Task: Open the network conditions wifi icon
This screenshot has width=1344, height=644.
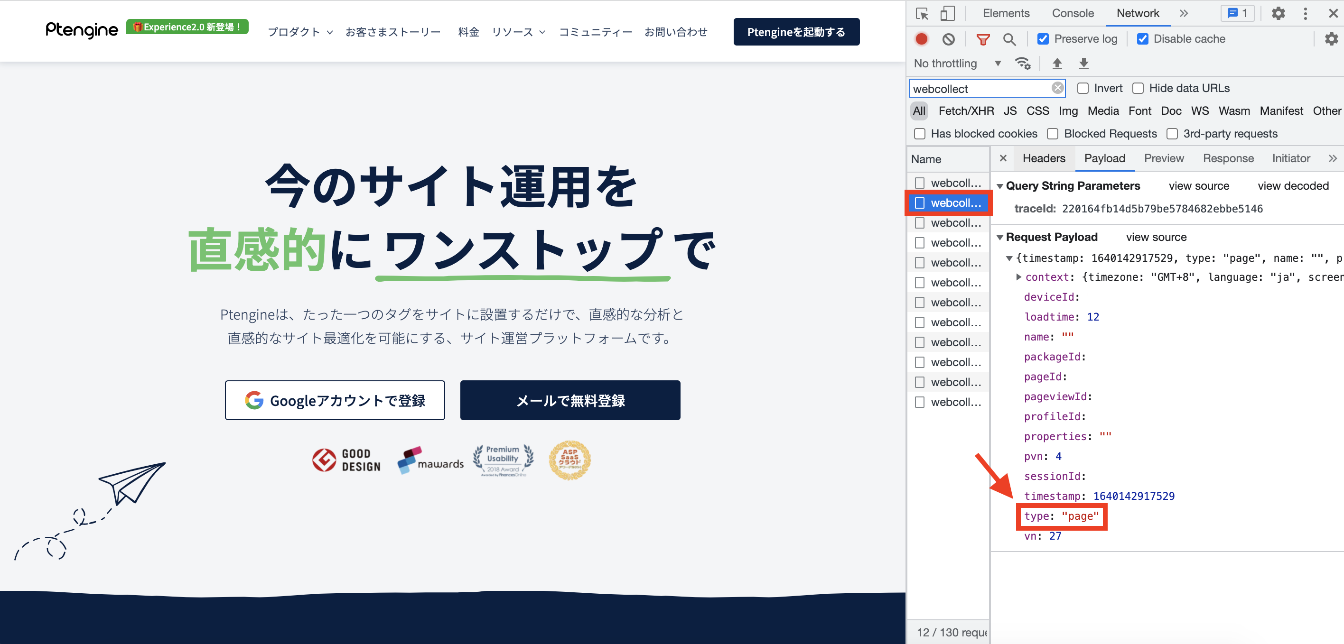Action: [1023, 64]
